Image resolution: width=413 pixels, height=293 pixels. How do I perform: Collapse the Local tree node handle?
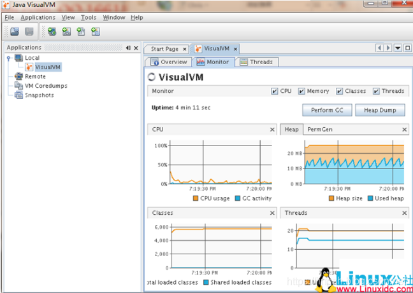click(9, 58)
